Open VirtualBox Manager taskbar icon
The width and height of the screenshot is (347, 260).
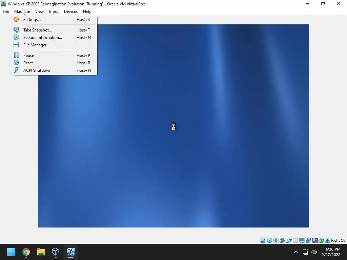pyautogui.click(x=55, y=252)
